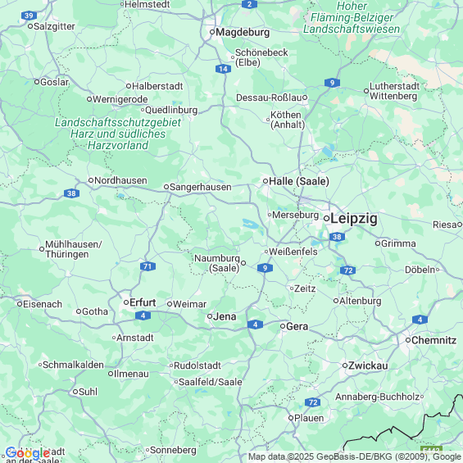Select the Harz Landschaftsschutzgebiet park label
This screenshot has width=463, height=463.
click(x=118, y=134)
